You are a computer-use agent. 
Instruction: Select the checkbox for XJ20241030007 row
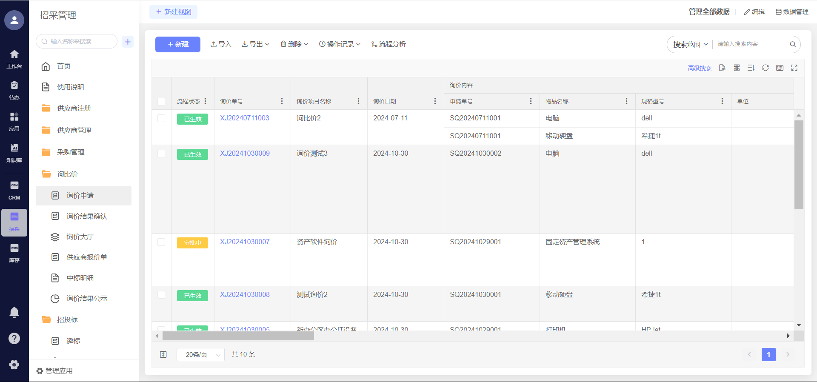[161, 242]
